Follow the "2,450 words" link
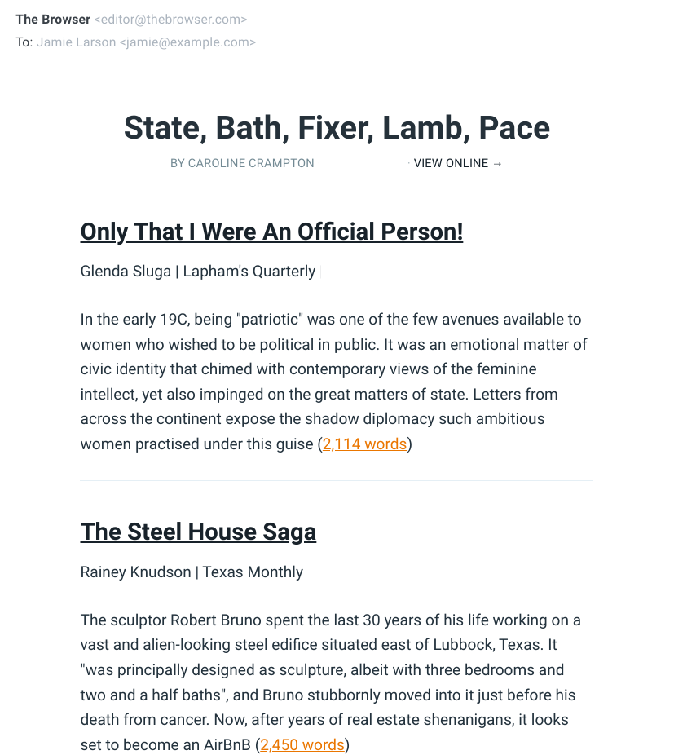This screenshot has height=755, width=674. coord(302,744)
